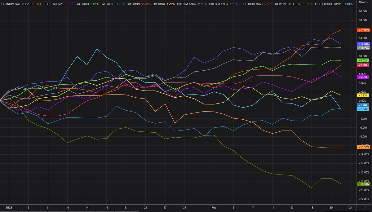Click the +5.35% purple price tag
Viewport: 372px width, 212px height.
(363, 77)
